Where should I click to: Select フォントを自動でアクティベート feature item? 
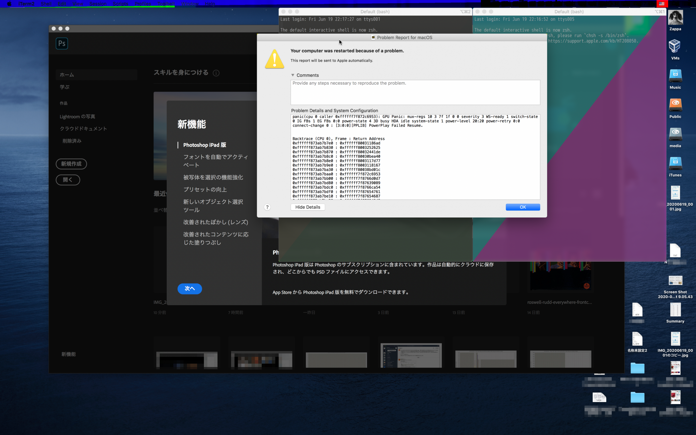tap(216, 161)
